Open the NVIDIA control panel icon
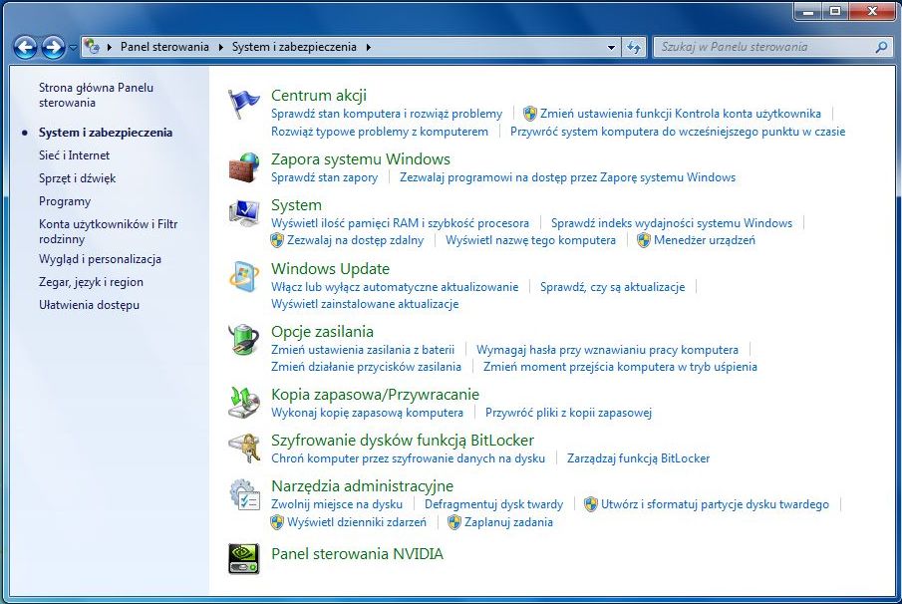The height and width of the screenshot is (604, 902). [x=244, y=558]
